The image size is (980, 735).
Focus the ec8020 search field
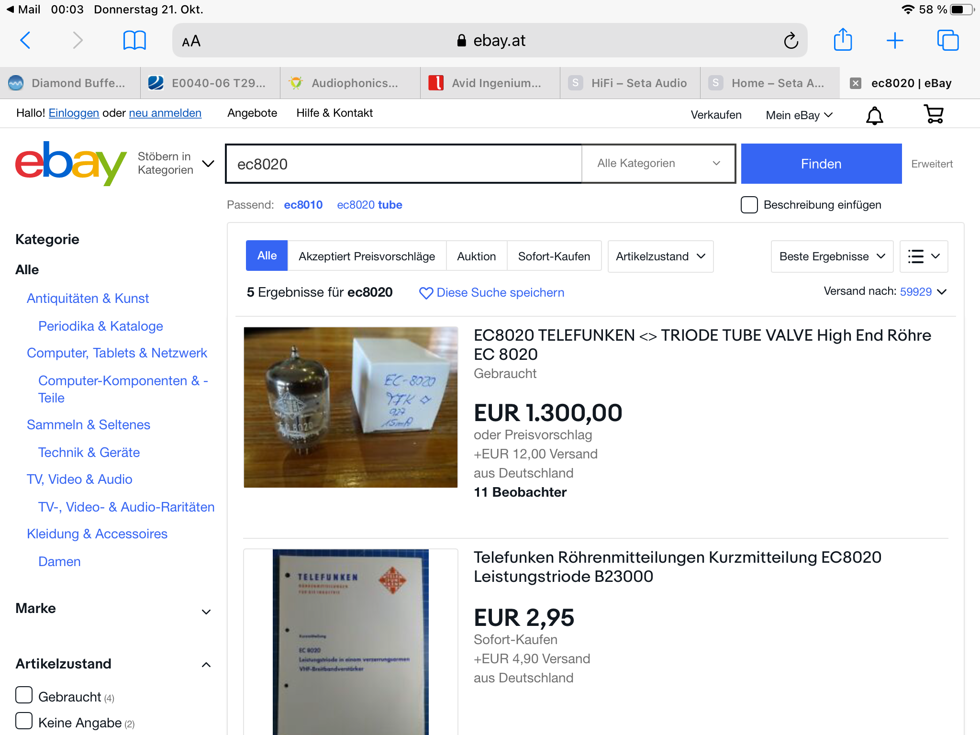click(404, 164)
